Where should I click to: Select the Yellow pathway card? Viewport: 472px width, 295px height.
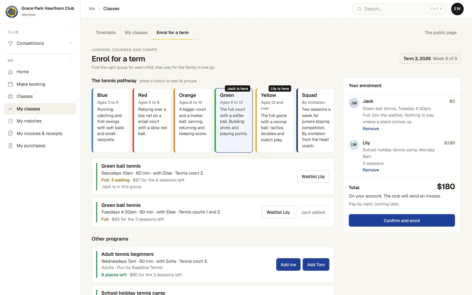pyautogui.click(x=274, y=120)
